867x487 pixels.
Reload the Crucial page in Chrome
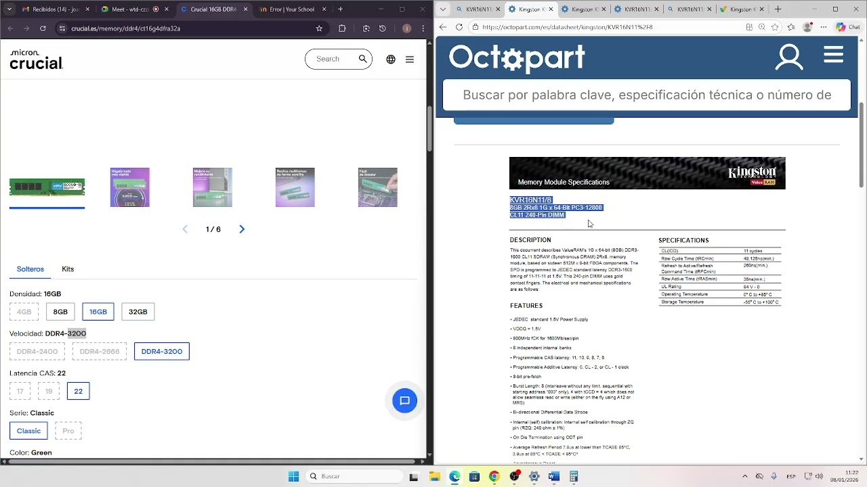[x=43, y=28]
